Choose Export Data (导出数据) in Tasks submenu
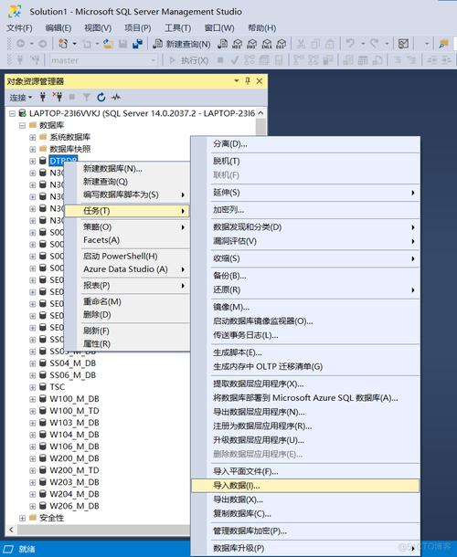The width and height of the screenshot is (457, 557). [305, 499]
